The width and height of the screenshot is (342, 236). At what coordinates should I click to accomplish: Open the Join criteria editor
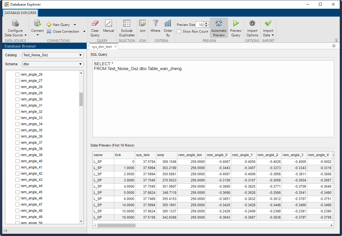click(142, 28)
